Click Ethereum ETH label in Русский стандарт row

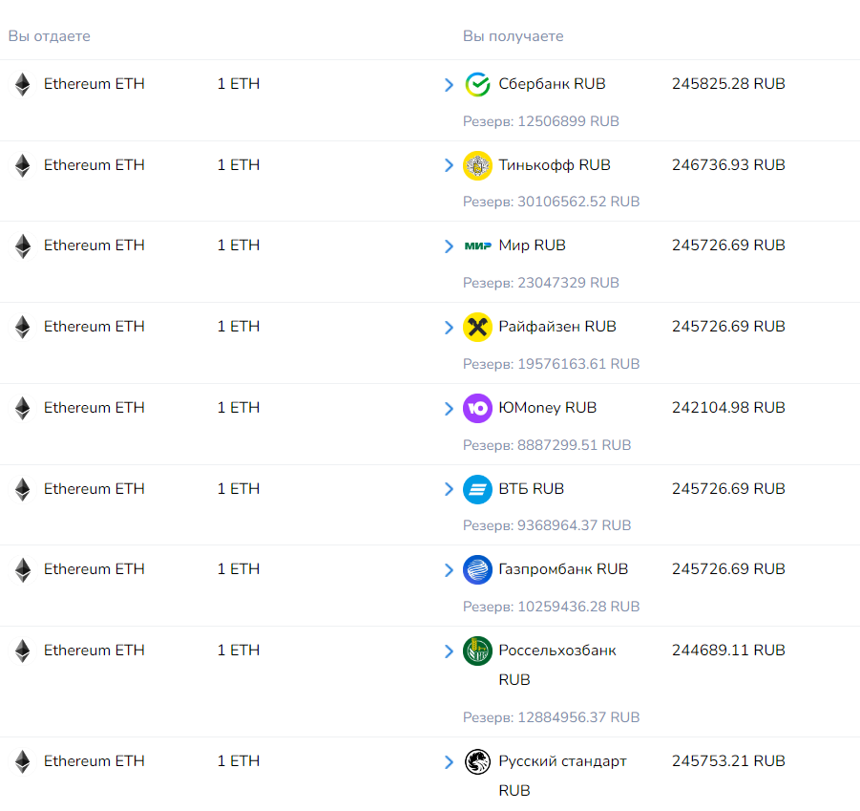point(94,761)
